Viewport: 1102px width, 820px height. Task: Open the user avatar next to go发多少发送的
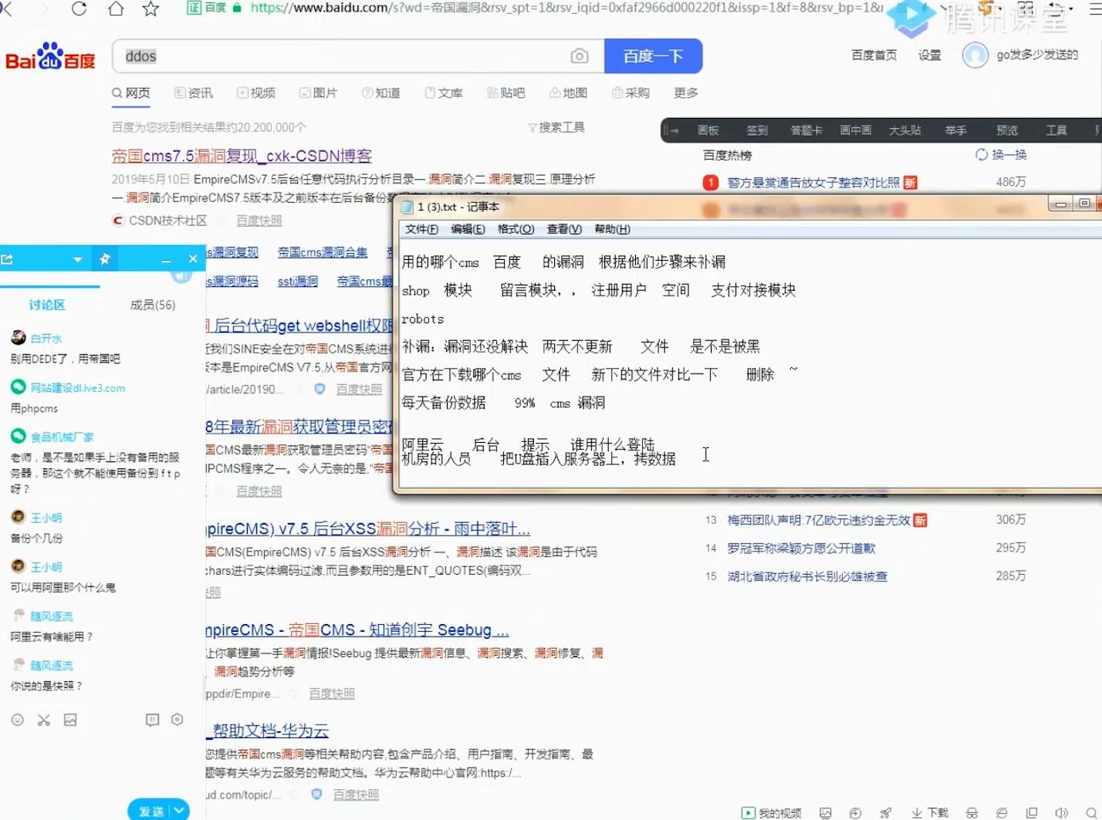click(x=975, y=56)
